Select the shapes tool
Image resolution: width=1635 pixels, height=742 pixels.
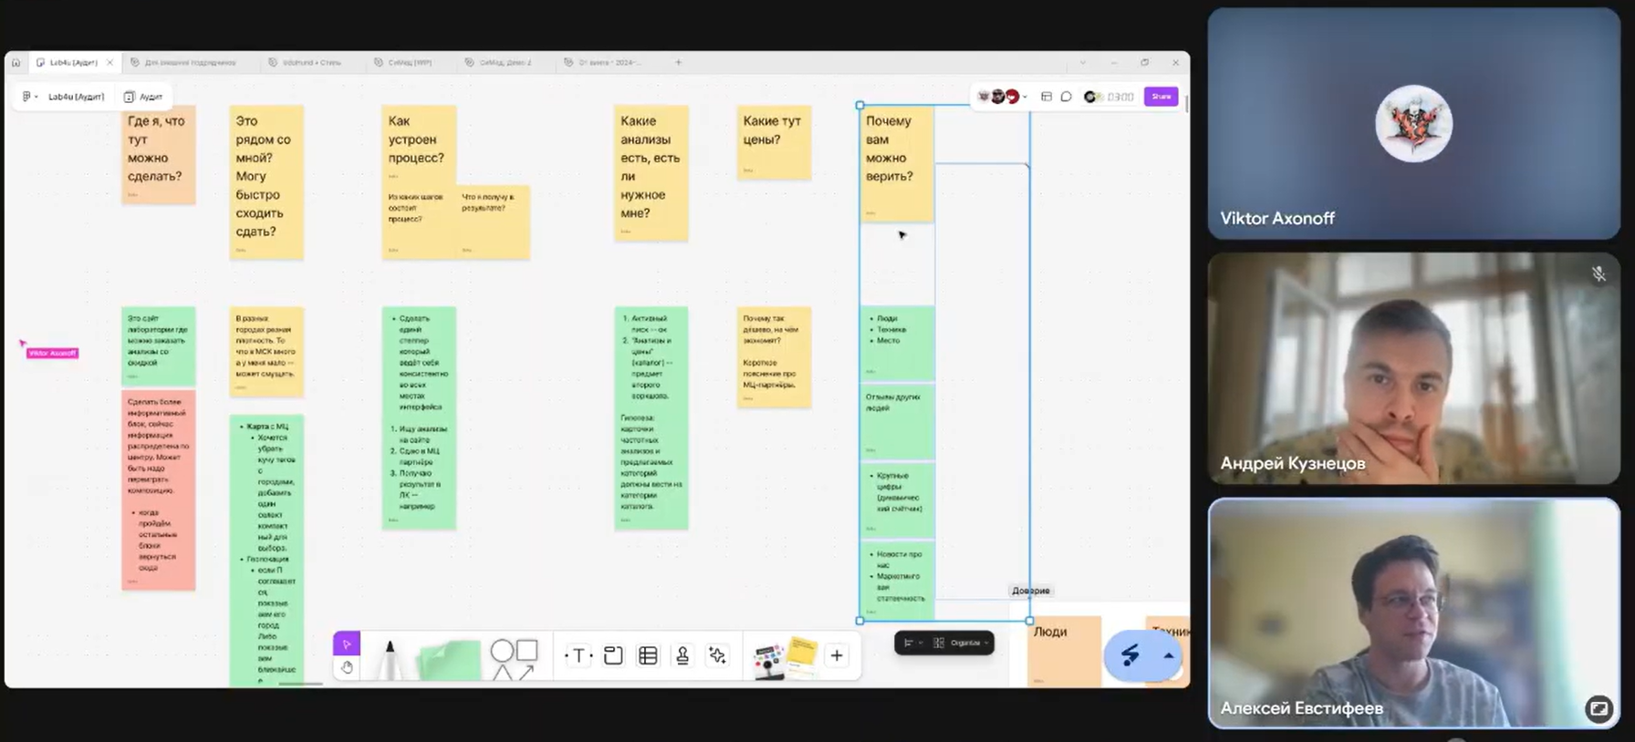pos(514,658)
